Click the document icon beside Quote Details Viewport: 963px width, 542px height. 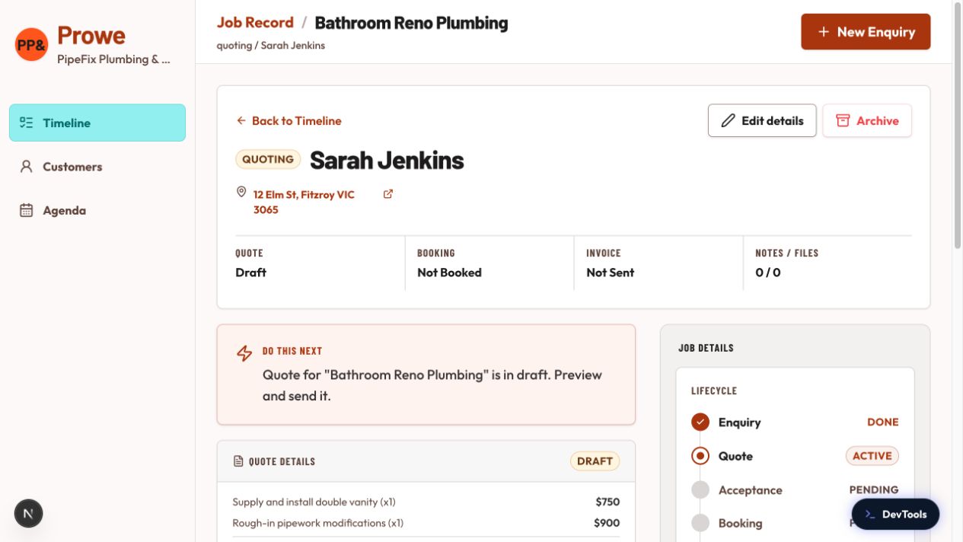[x=238, y=461]
